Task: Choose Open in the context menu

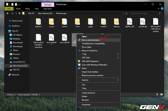Action: (x=98, y=36)
